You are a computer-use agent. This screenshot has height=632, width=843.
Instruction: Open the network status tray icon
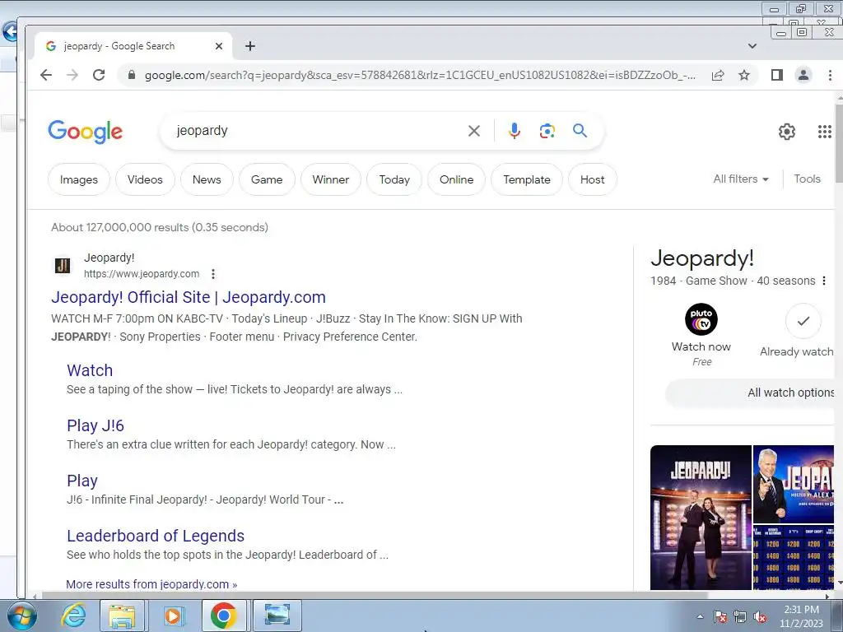pos(740,616)
